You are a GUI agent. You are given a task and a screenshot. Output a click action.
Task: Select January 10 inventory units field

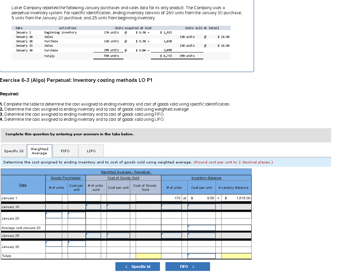coord(171,207)
